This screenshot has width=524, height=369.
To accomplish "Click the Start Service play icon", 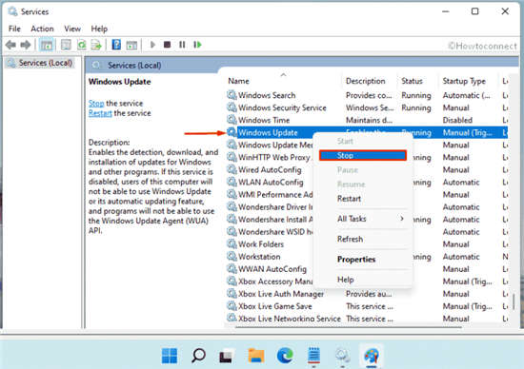I will pos(152,45).
